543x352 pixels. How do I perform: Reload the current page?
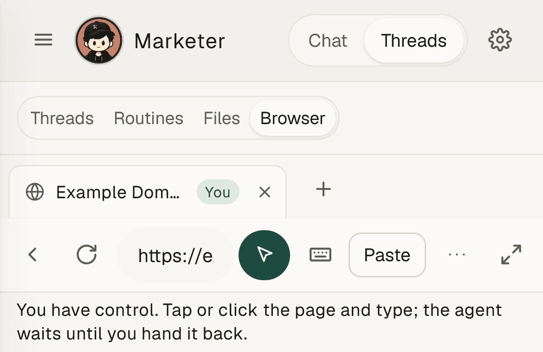(x=87, y=255)
